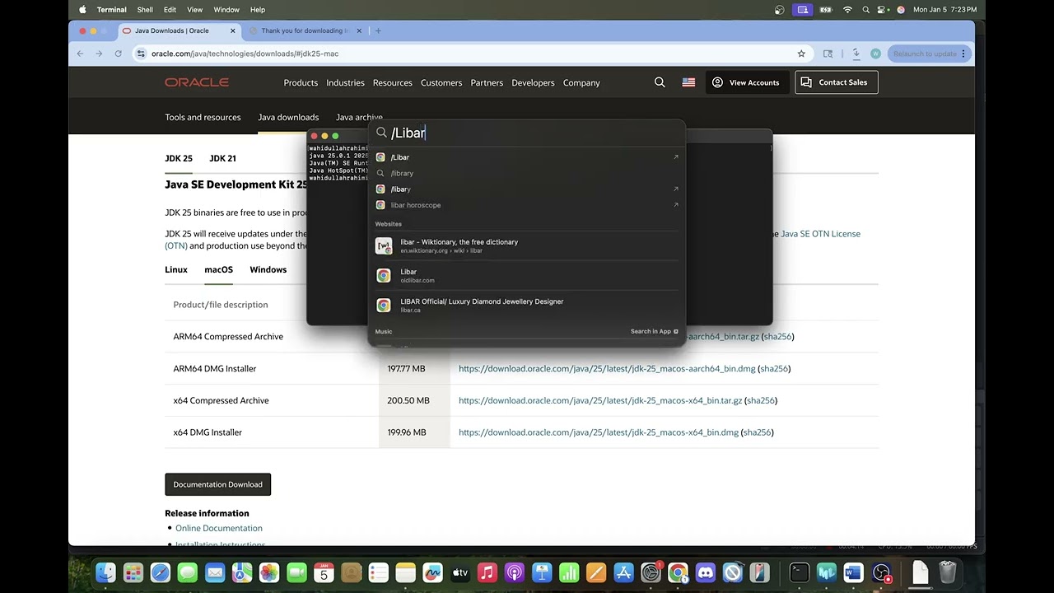Open System Settings in the Dock
Image resolution: width=1054 pixels, height=593 pixels.
(651, 572)
